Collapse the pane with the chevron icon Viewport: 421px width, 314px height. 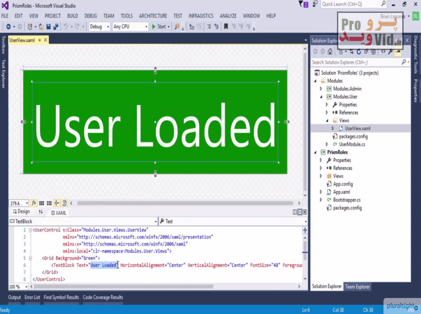tap(305, 212)
